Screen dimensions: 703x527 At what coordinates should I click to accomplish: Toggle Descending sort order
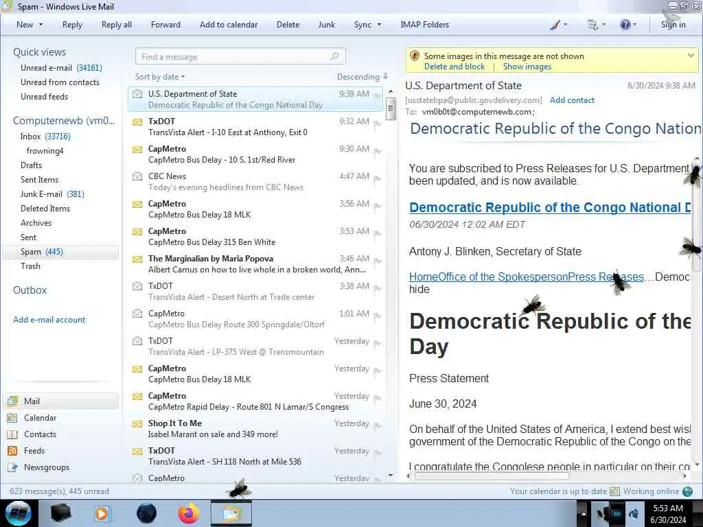pos(358,77)
